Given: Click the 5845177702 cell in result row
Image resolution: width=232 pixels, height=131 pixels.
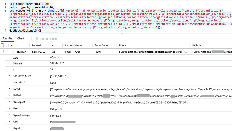Looking at the screenshot, I should tap(39, 52).
